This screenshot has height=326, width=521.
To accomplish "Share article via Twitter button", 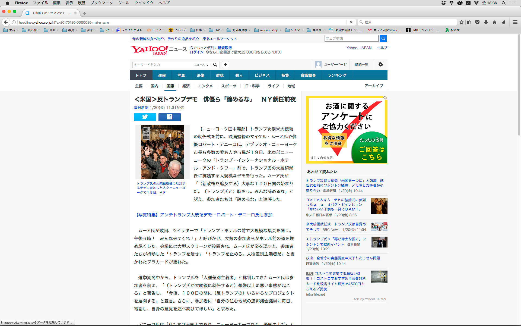I will click(145, 117).
